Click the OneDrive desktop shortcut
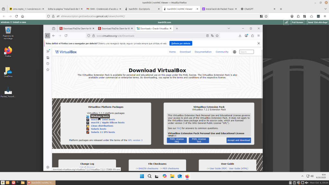329x185 pixels. point(8,71)
